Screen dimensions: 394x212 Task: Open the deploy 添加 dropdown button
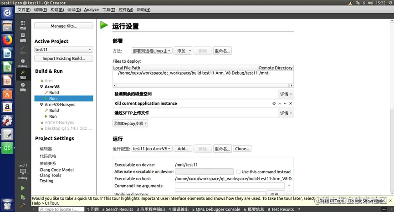click(x=183, y=51)
